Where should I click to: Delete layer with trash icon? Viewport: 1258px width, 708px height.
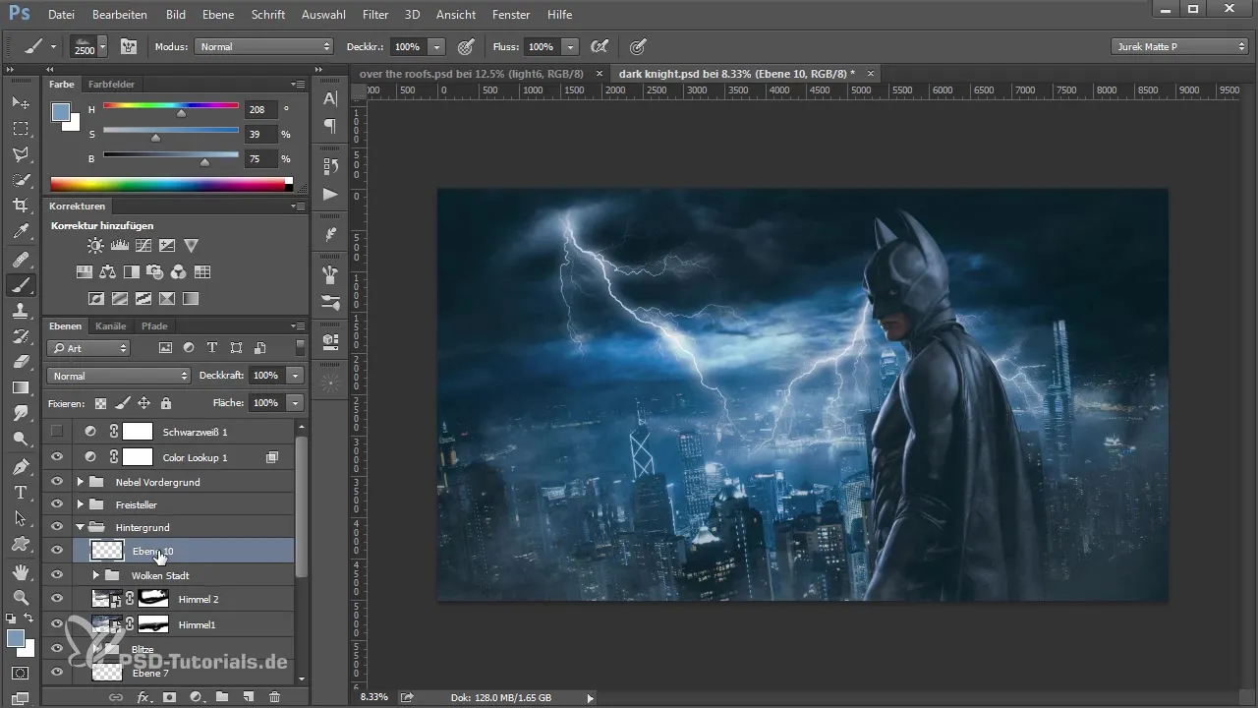click(274, 696)
